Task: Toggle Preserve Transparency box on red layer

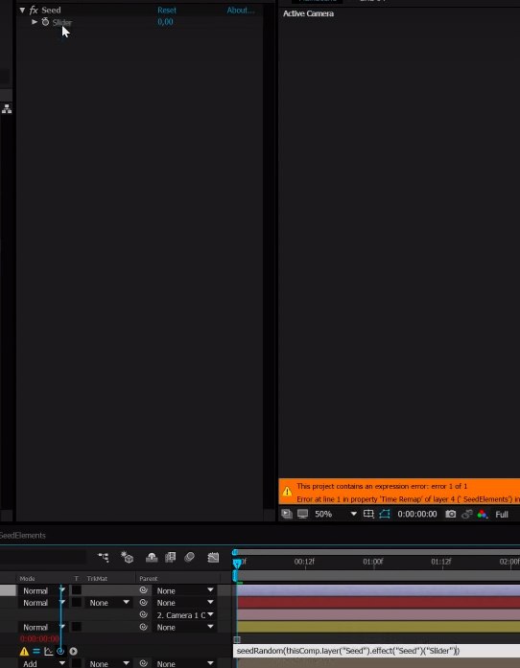Action: coord(77,603)
